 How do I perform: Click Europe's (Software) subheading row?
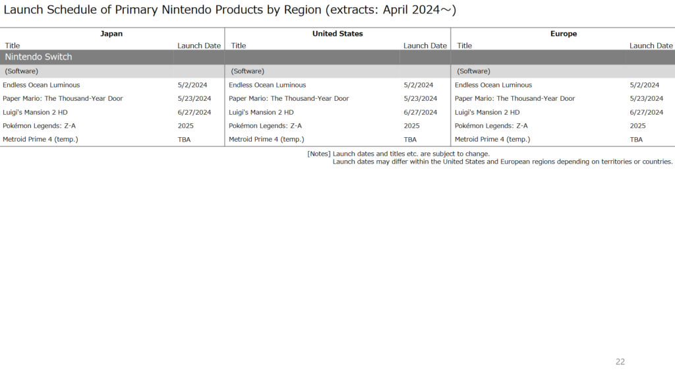click(x=563, y=71)
